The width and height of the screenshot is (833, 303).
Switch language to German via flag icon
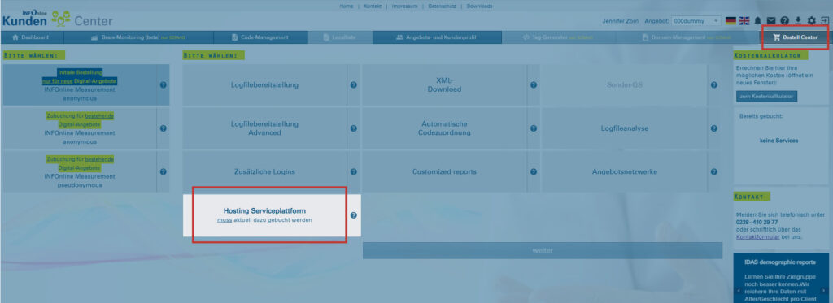pos(731,20)
